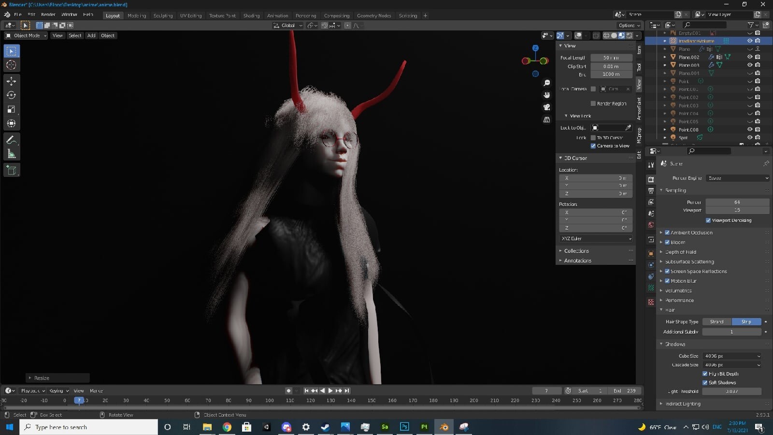Disable the Bloom checkbox
The height and width of the screenshot is (435, 773).
tap(667, 242)
